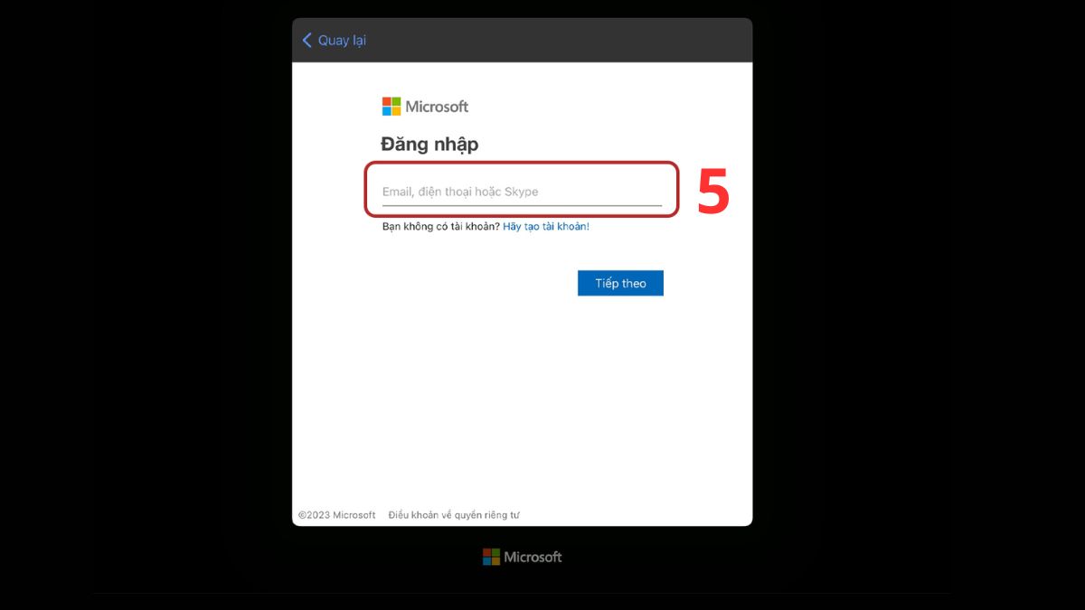The height and width of the screenshot is (610, 1085).
Task: Click the Tiếp theo button
Action: 620,283
